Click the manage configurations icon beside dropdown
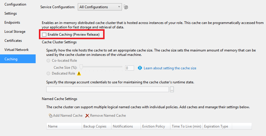The image size is (266, 136). 126,7
